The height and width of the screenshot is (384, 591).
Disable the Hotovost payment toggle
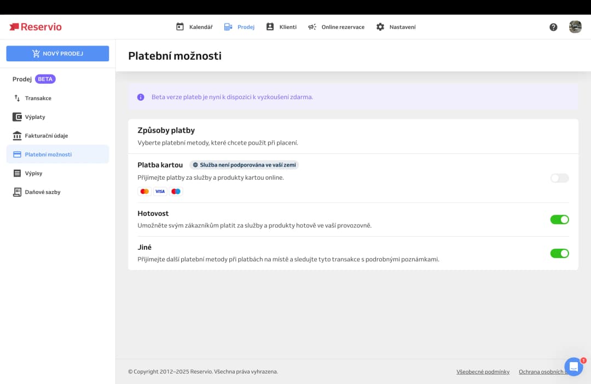coord(559,220)
